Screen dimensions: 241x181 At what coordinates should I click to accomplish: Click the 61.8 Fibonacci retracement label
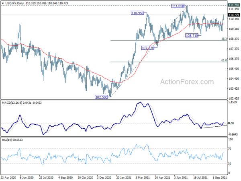coord(224,60)
